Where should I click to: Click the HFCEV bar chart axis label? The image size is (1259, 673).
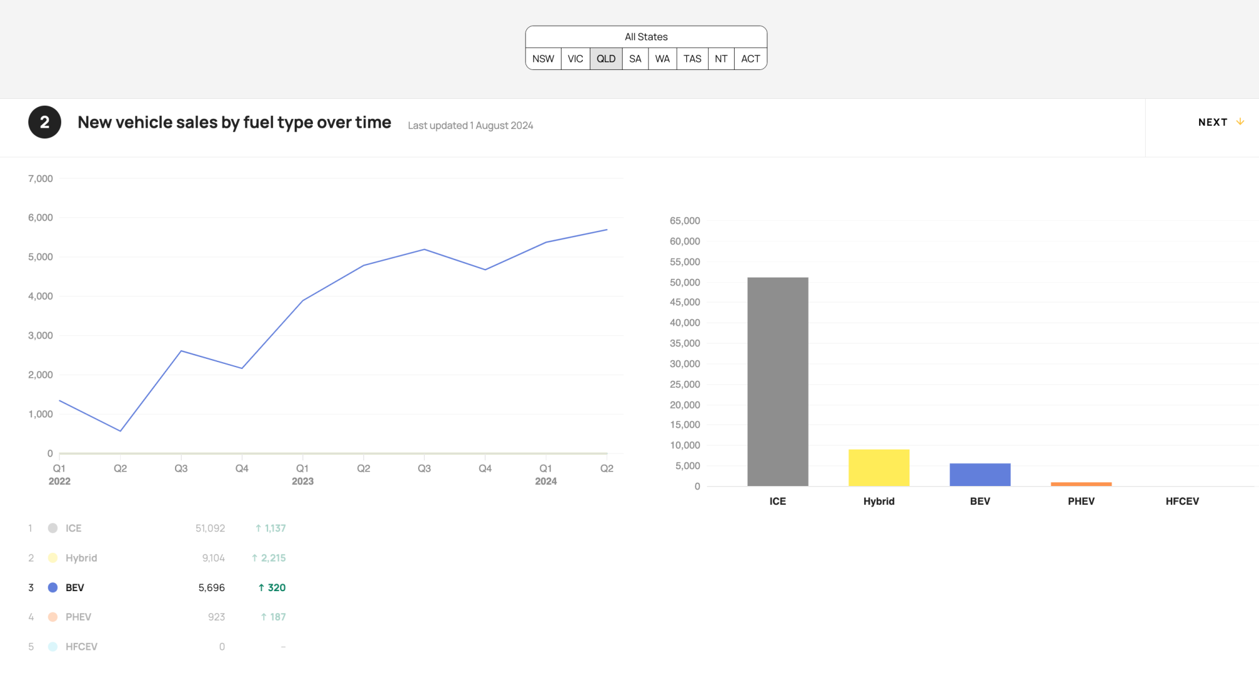click(1182, 501)
